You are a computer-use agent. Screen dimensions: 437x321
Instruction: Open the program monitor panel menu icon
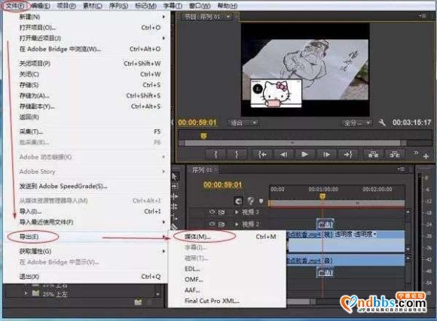point(422,16)
